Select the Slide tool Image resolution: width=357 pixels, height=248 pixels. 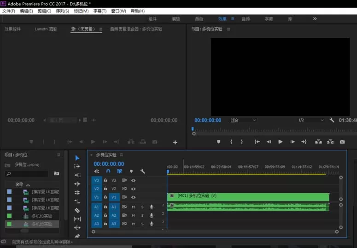(x=77, y=228)
